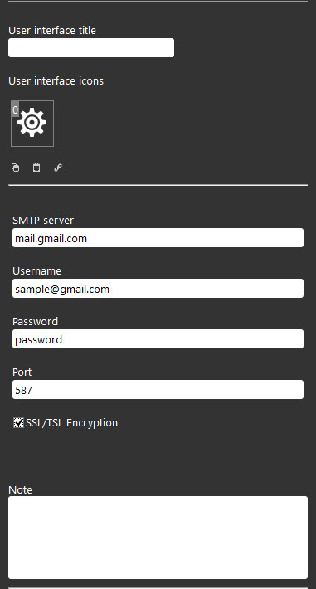Screen dimensions: 316x589
Task: Click the SSL/TSL Encryption label text
Action: click(71, 423)
